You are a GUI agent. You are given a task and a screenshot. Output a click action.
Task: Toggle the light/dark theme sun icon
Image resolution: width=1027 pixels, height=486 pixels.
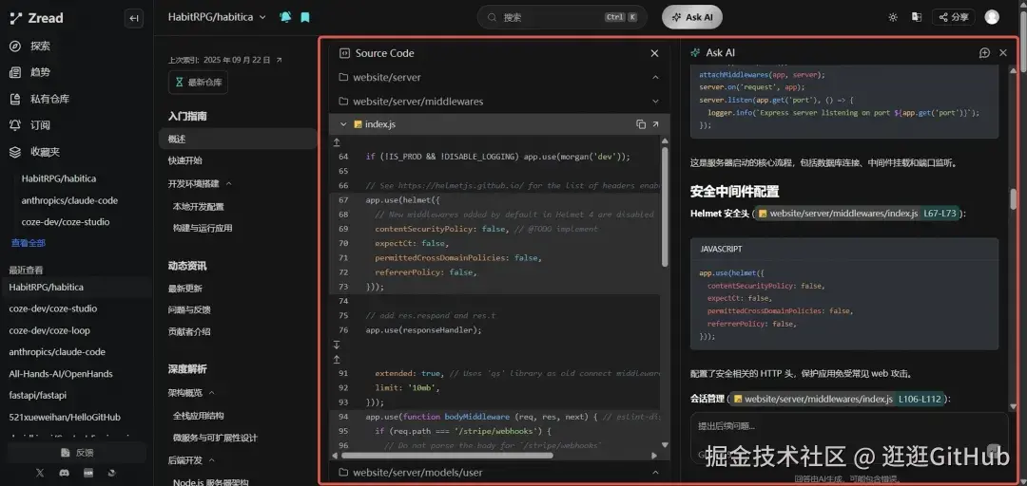tap(893, 18)
